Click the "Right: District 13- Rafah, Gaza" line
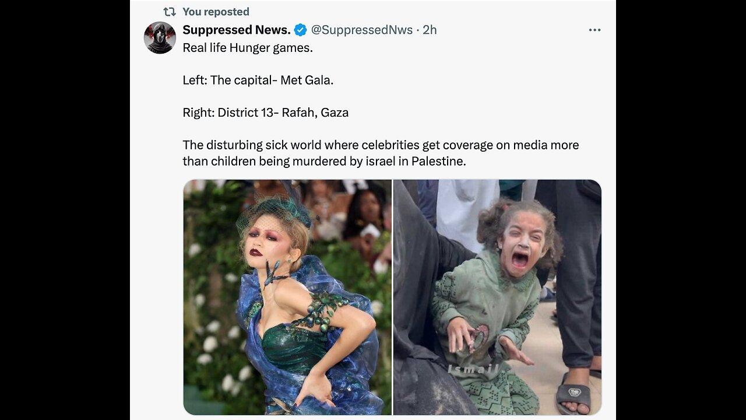 tap(265, 113)
